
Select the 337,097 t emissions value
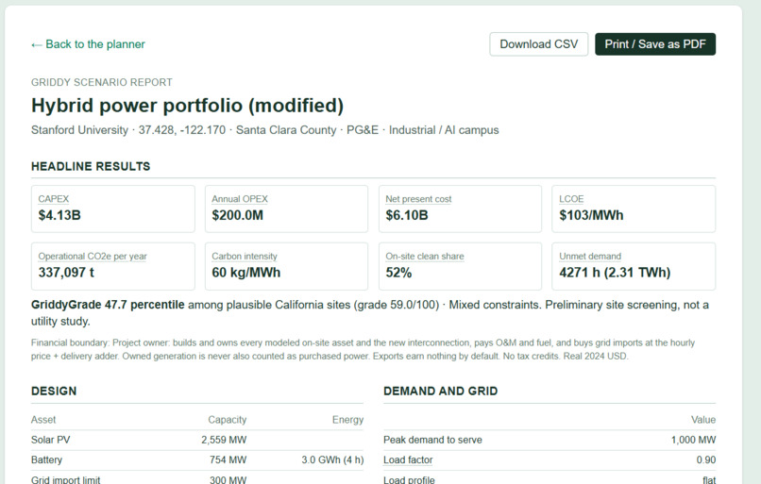point(66,273)
